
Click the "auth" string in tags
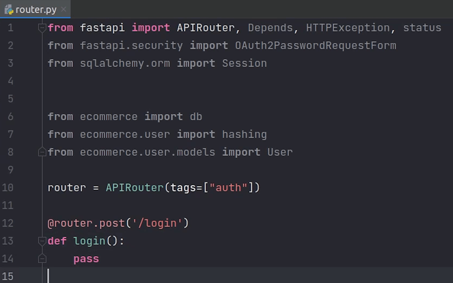[x=228, y=187]
